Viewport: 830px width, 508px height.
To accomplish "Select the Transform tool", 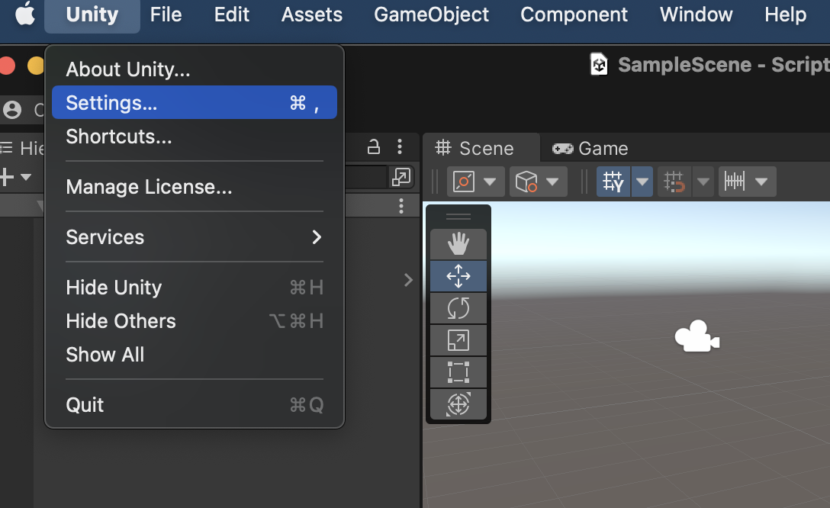I will (x=458, y=404).
